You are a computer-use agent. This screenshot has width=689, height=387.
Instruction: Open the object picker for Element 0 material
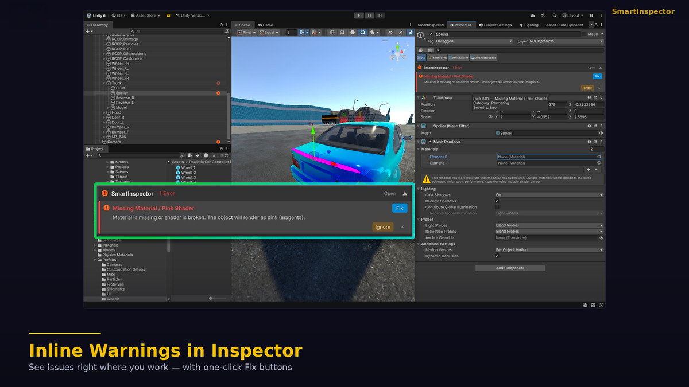pos(599,157)
